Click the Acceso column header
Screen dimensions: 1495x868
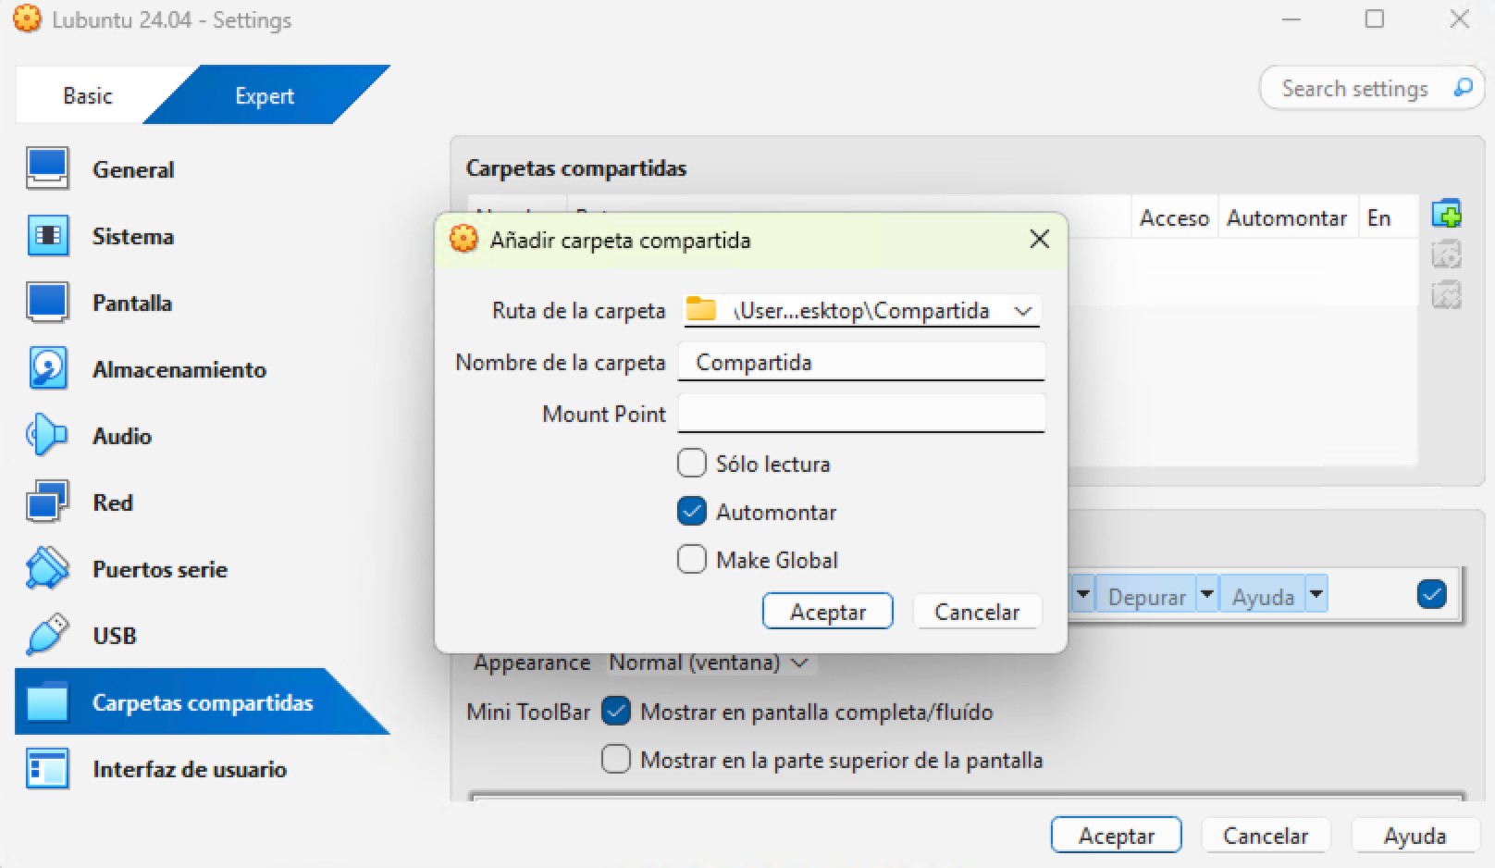tap(1174, 217)
